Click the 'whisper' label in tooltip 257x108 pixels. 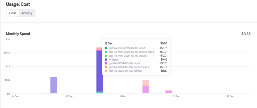[x=113, y=60]
